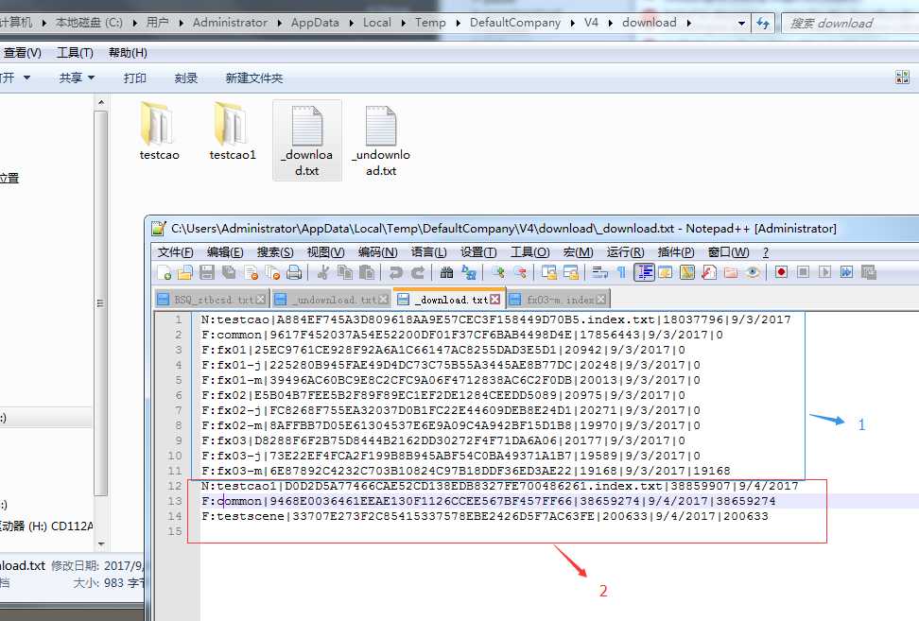
Task: Click the Close All documents icon
Action: (x=272, y=272)
